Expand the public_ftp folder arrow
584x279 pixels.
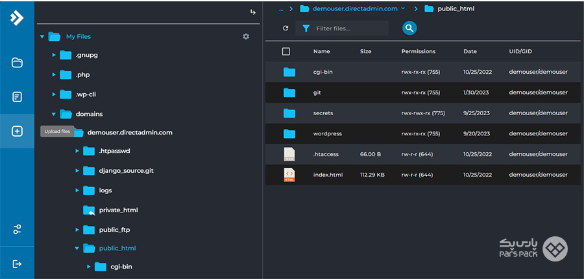pyautogui.click(x=77, y=230)
